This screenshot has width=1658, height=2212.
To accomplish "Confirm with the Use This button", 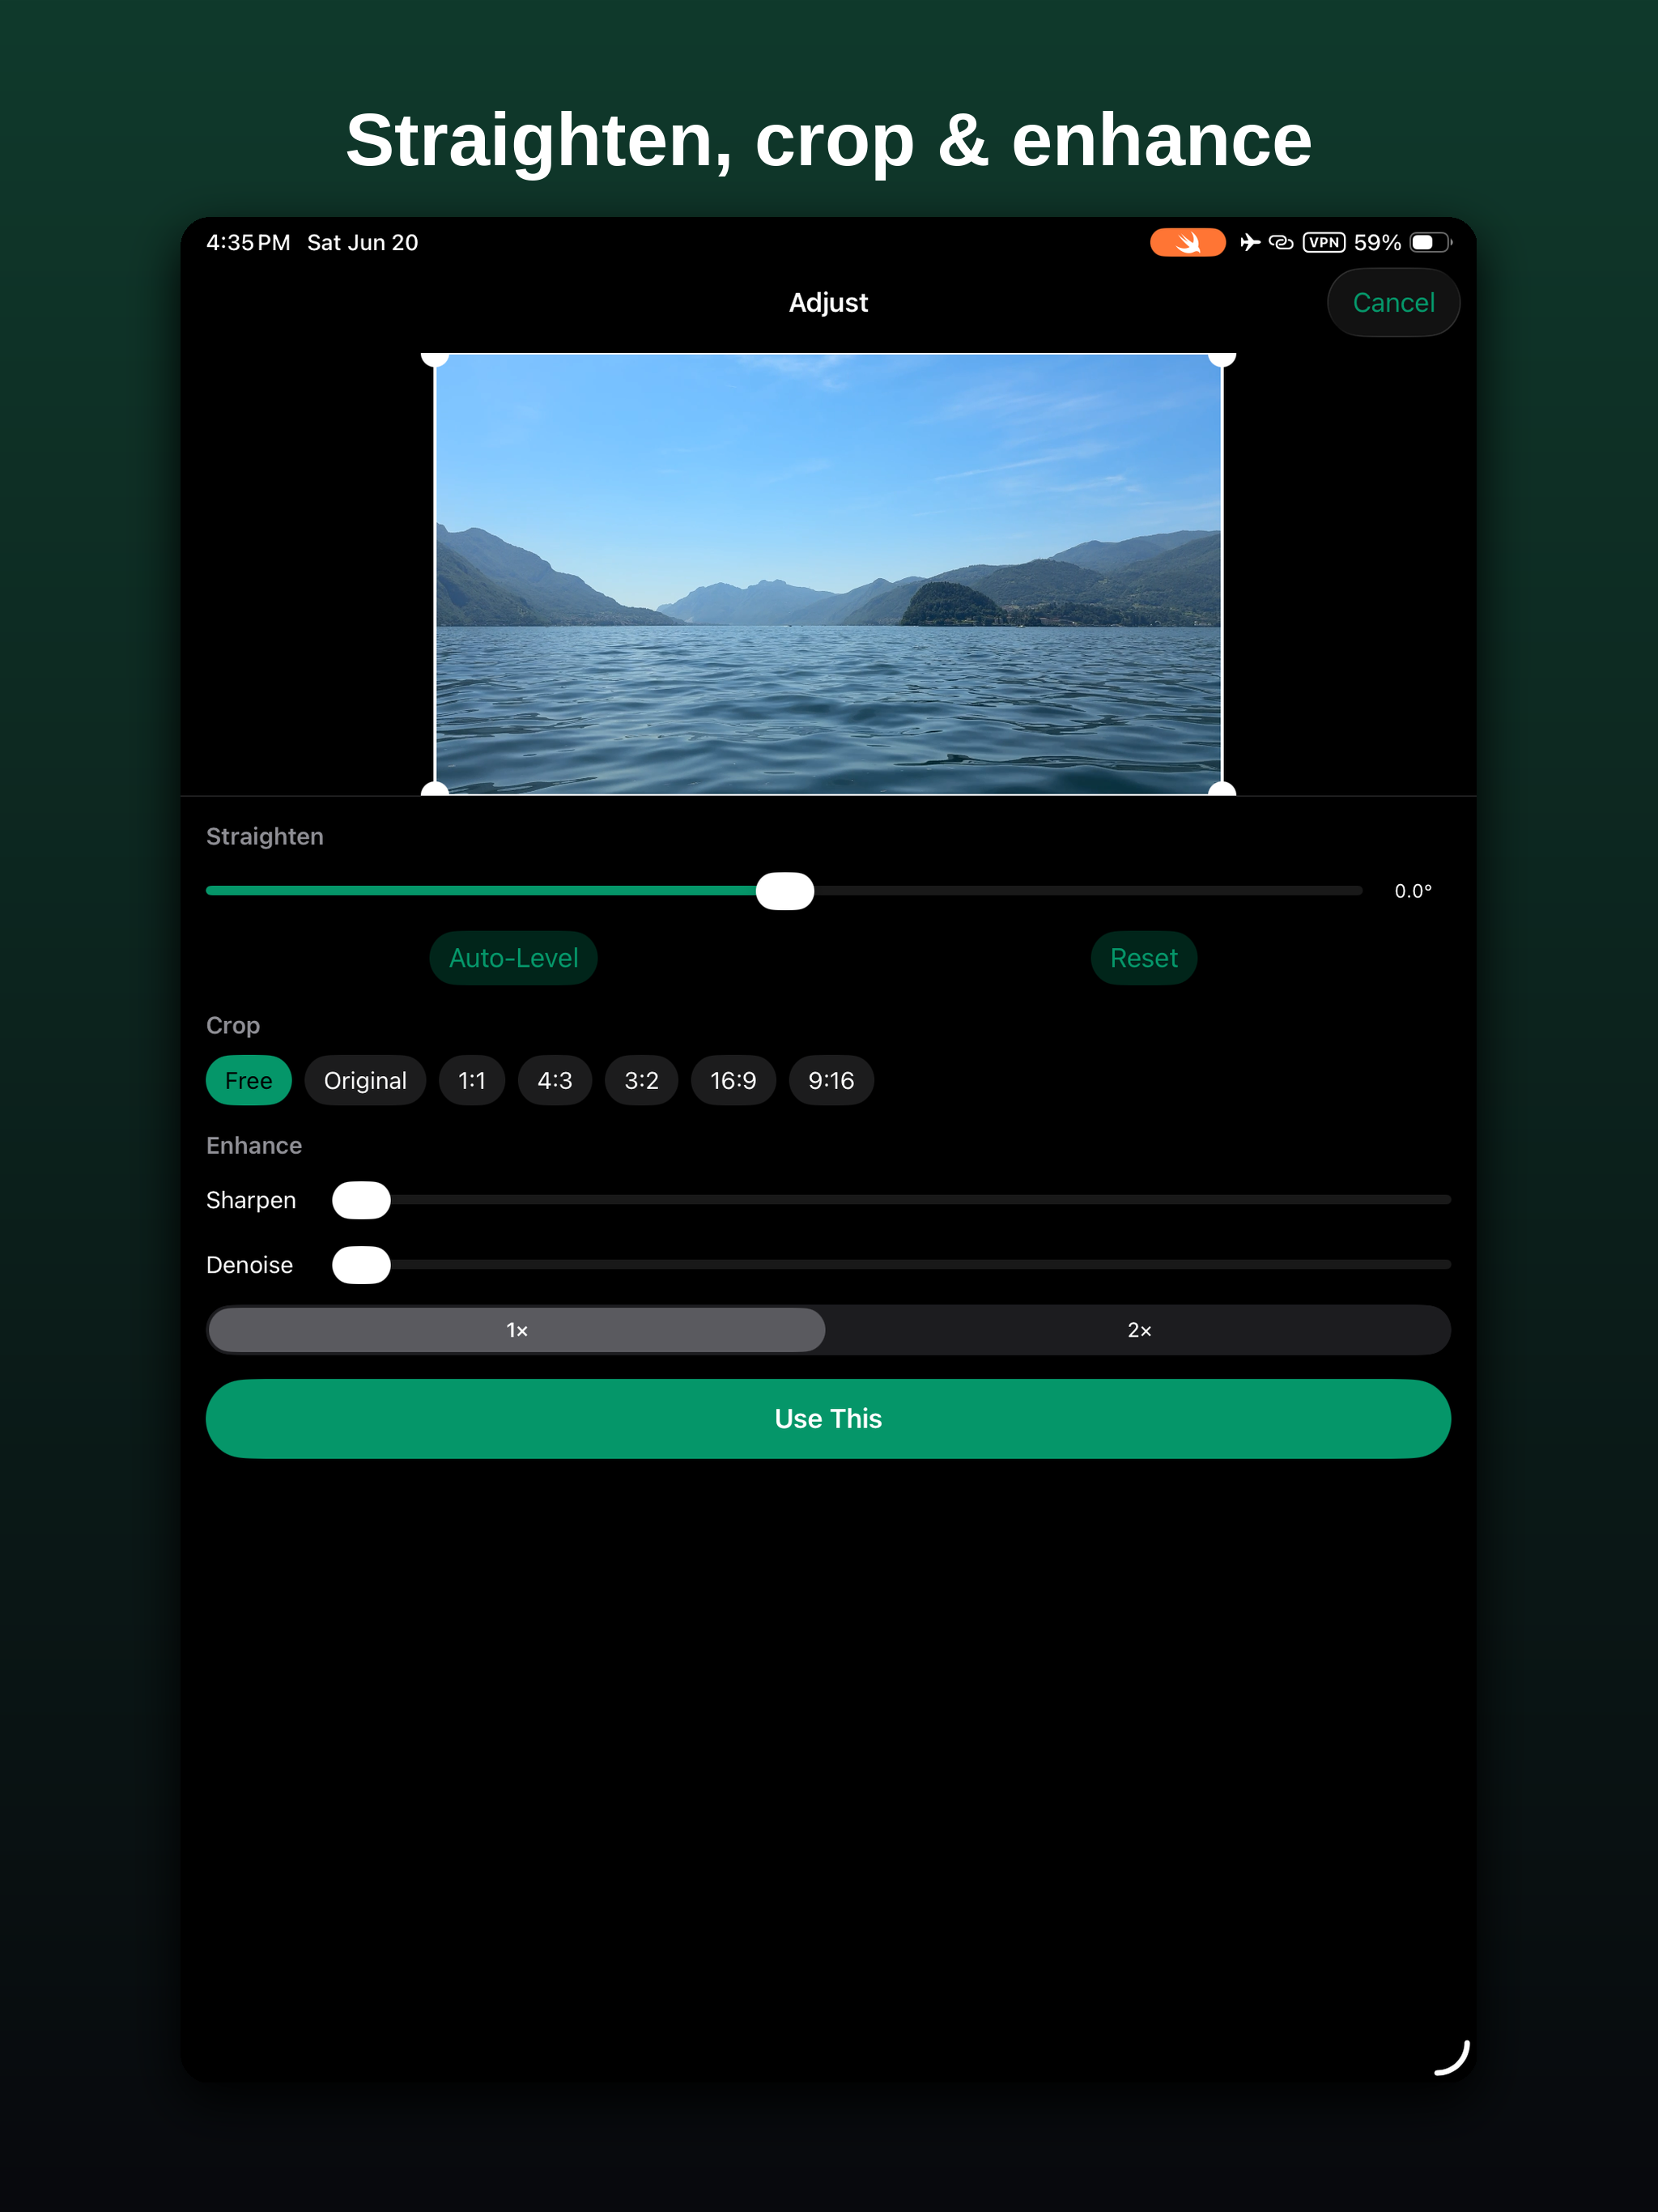I will click(x=828, y=1418).
